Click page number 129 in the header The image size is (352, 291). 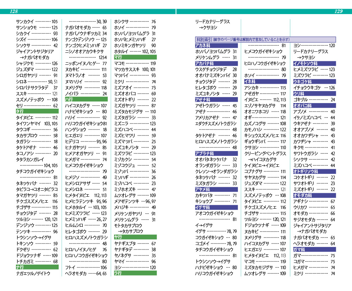coord(339,12)
